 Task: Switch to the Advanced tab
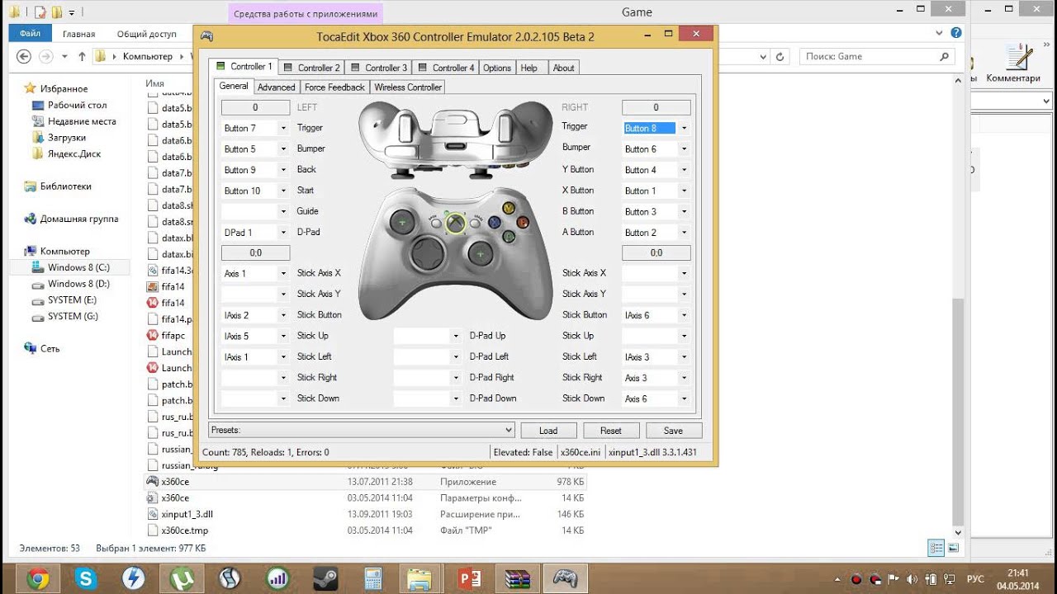click(276, 87)
